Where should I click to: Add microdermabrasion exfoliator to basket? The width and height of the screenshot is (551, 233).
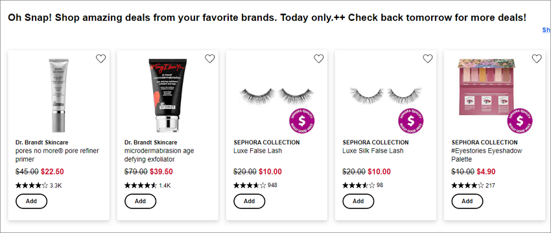[x=140, y=201]
